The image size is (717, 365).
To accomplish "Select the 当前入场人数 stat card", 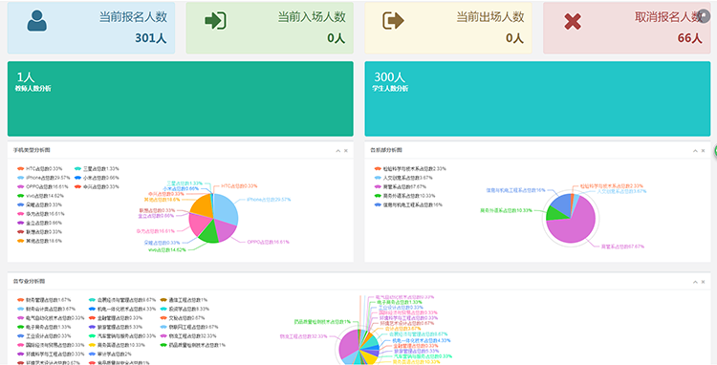I will 270,28.
